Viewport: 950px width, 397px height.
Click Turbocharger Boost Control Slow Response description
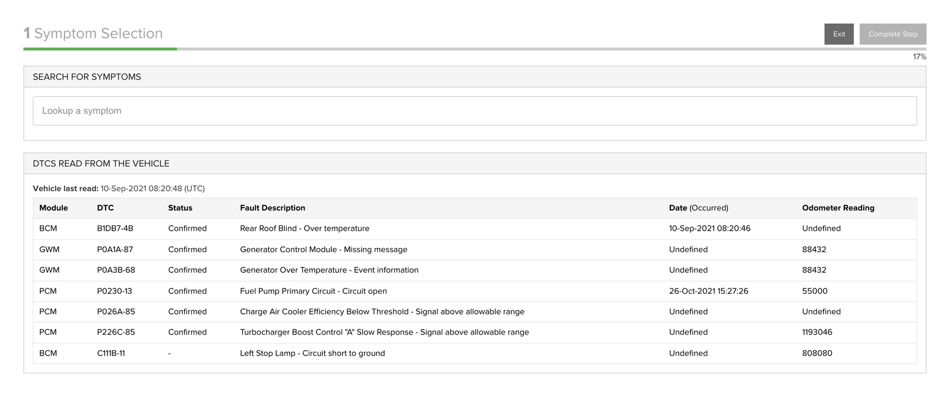(x=384, y=332)
